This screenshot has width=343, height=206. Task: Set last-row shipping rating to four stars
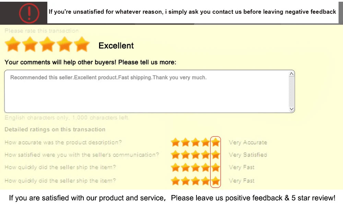click(x=205, y=181)
